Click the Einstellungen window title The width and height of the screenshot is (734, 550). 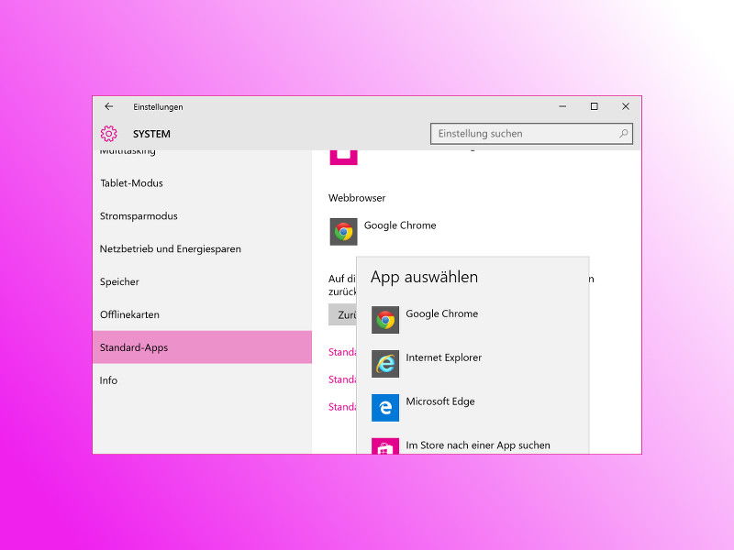tap(158, 107)
